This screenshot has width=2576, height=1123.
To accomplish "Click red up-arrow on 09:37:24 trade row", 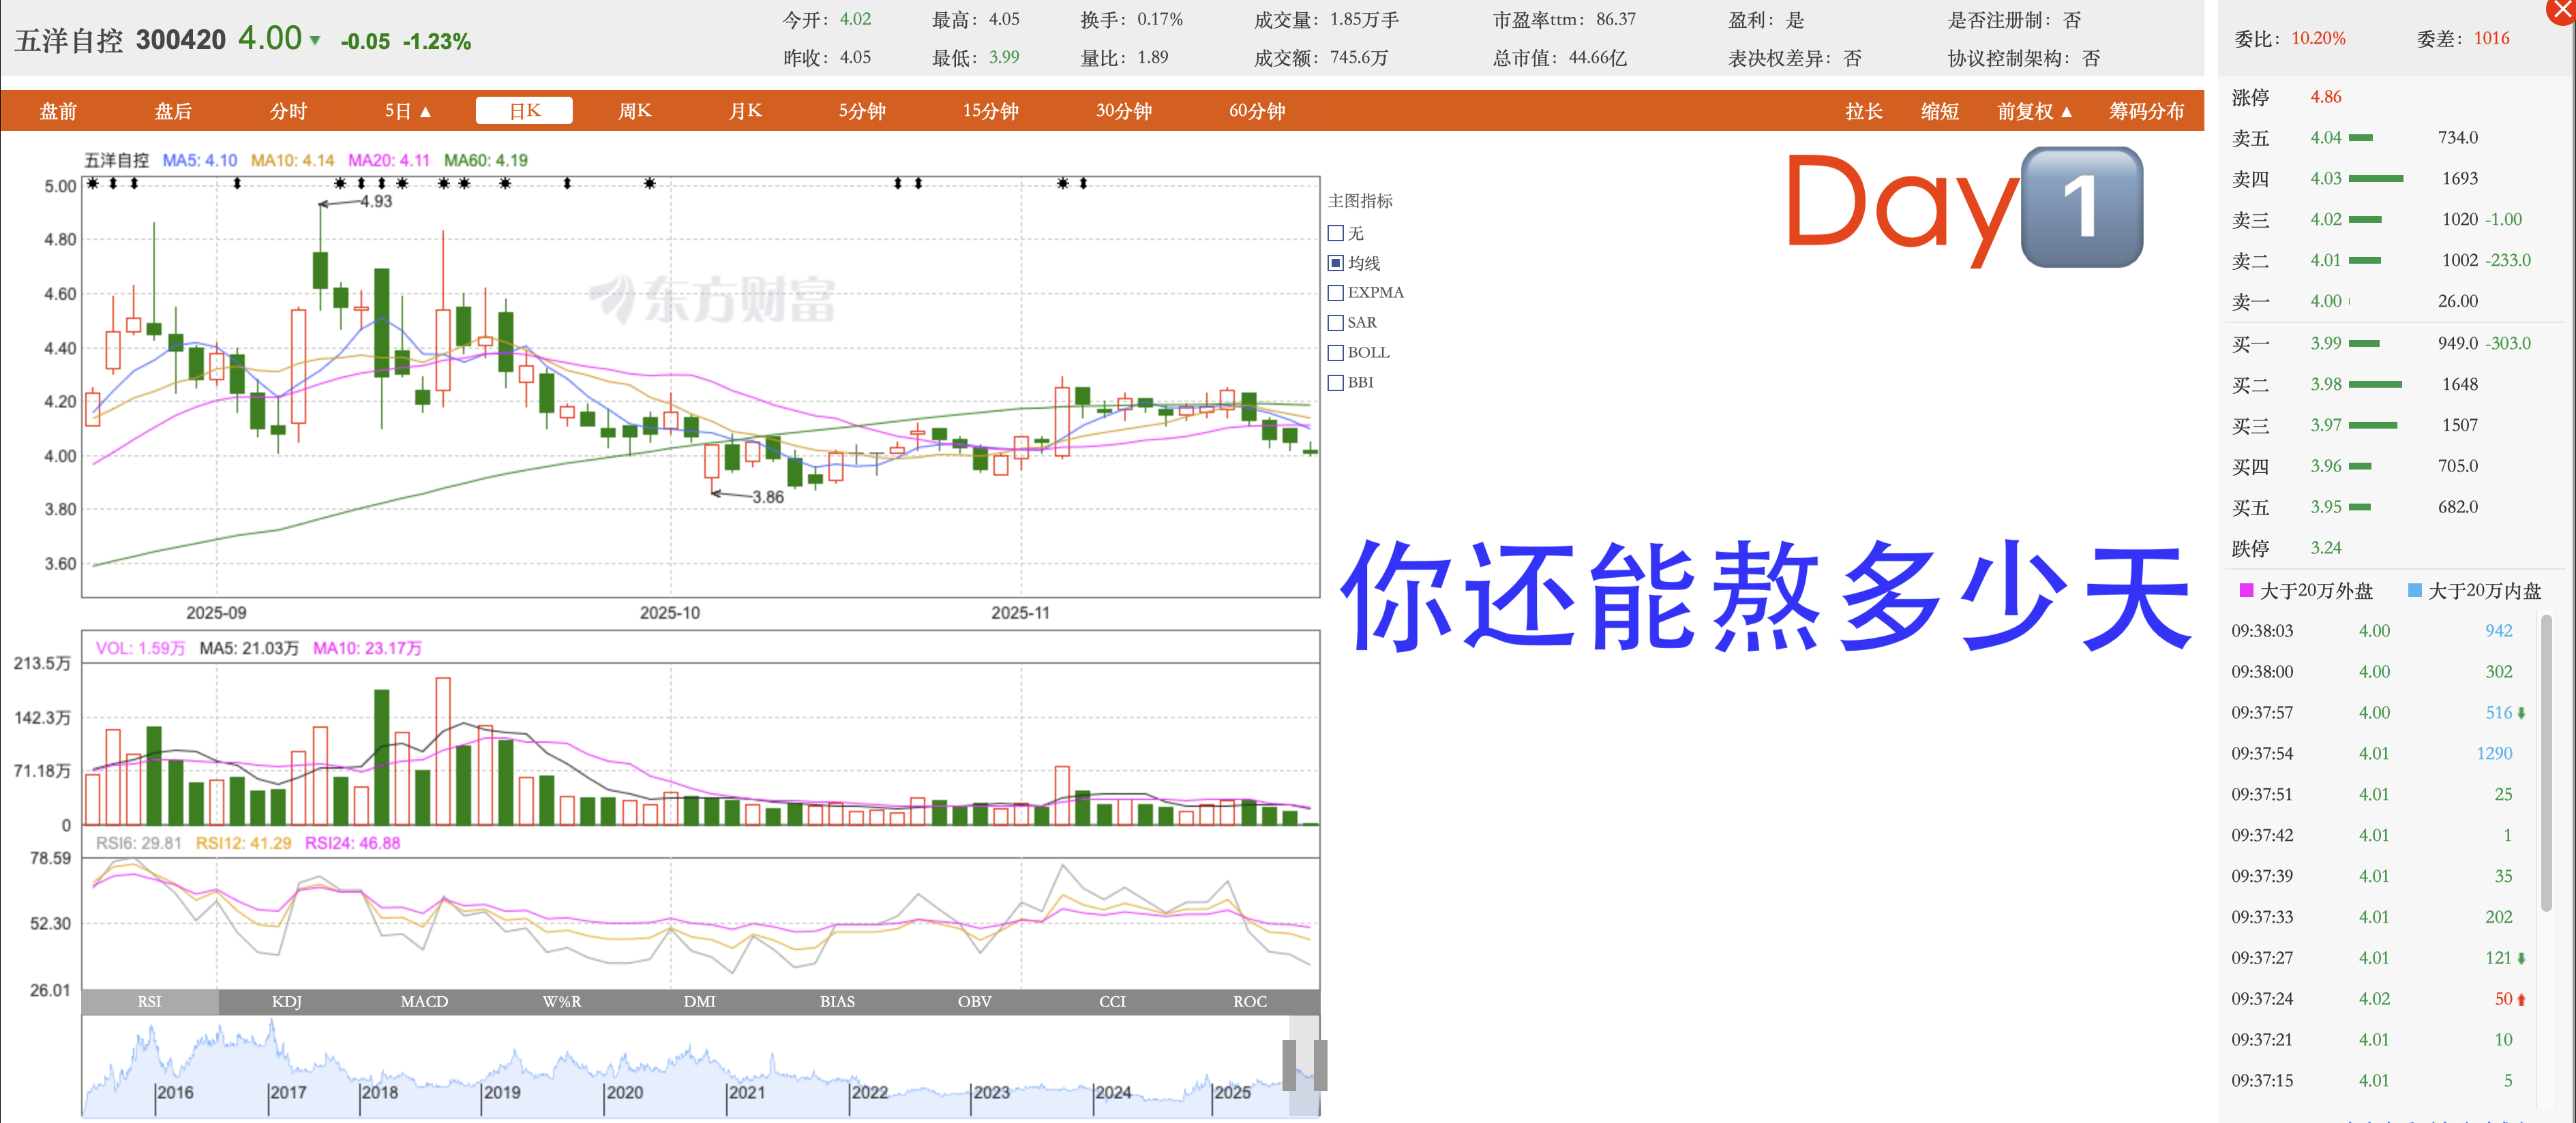I will (x=2521, y=999).
